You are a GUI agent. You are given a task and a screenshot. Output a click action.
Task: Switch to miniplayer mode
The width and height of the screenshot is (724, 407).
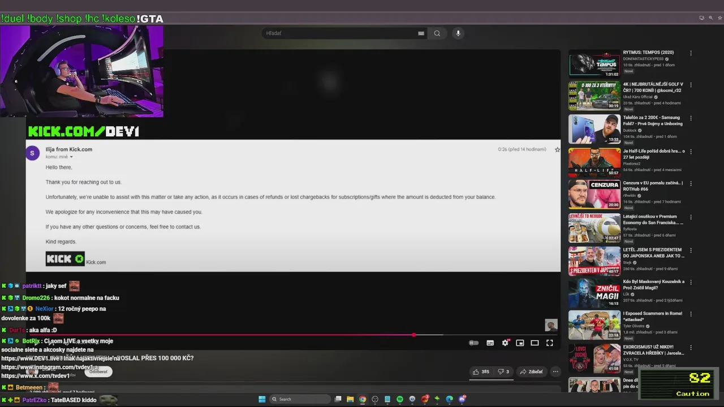click(x=520, y=343)
